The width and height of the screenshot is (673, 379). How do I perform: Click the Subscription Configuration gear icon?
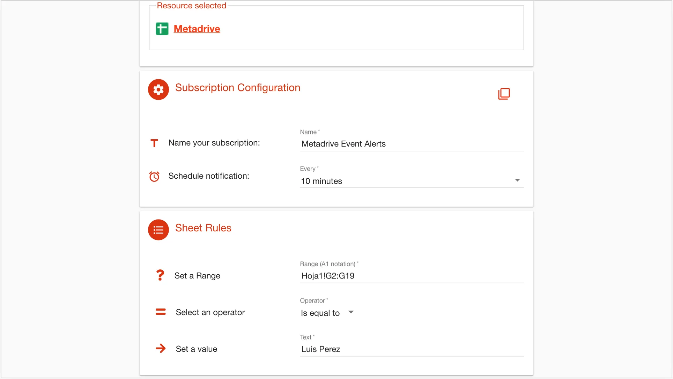[x=158, y=90]
